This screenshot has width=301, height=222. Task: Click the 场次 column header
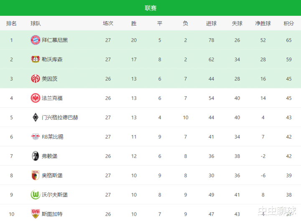(x=108, y=23)
